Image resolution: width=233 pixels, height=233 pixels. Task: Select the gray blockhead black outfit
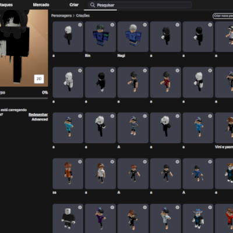point(68,218)
